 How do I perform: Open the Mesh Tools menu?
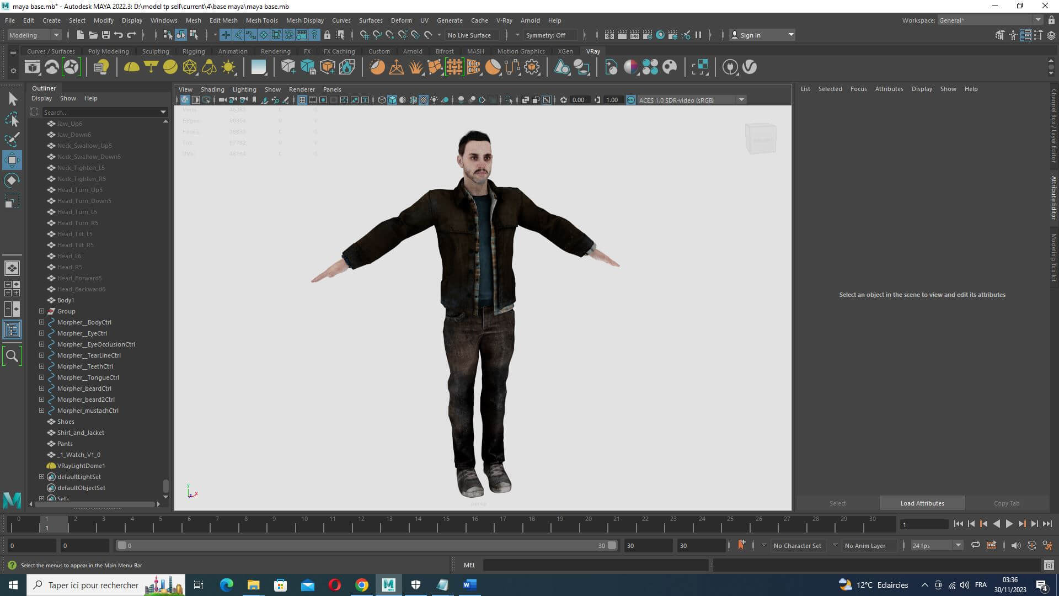(261, 20)
